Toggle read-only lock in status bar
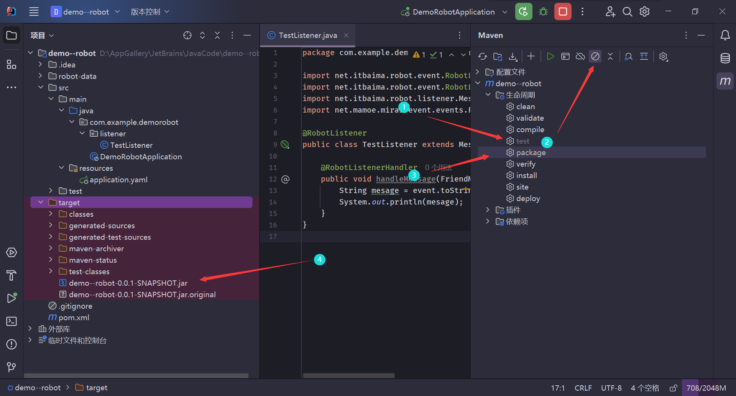Image resolution: width=736 pixels, height=396 pixels. coord(673,388)
